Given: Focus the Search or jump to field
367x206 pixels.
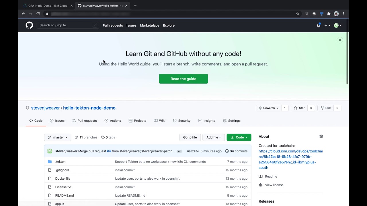Looking at the screenshot, I should [x=68, y=25].
